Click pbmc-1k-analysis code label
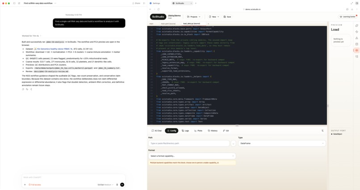Viewport: 360px width, 190px height. (x=55, y=42)
